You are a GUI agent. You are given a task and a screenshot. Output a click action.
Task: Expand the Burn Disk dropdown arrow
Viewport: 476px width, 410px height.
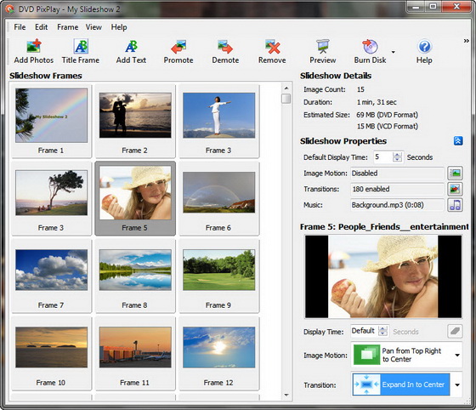click(x=393, y=52)
